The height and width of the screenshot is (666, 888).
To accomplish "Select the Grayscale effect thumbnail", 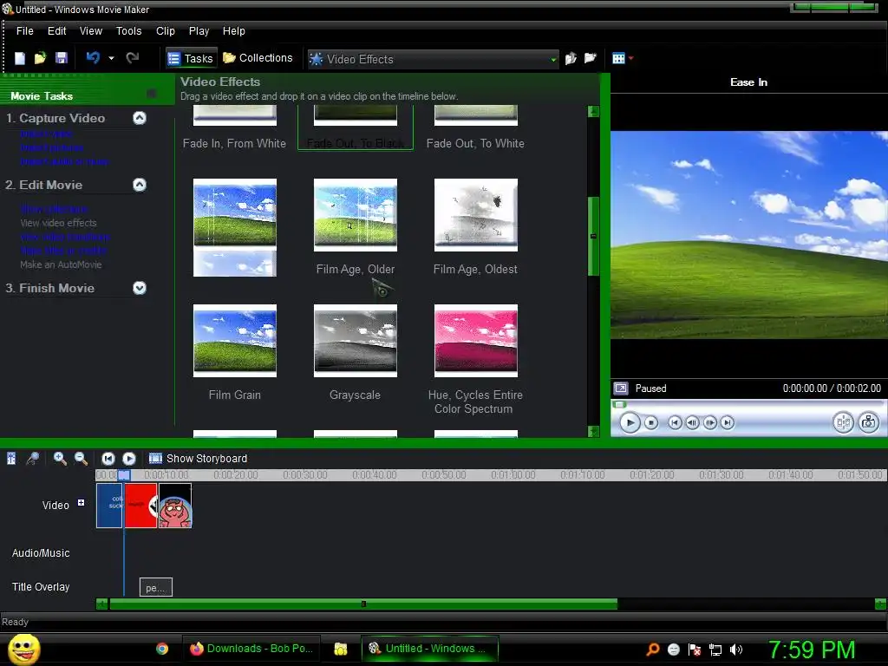I will (x=355, y=340).
